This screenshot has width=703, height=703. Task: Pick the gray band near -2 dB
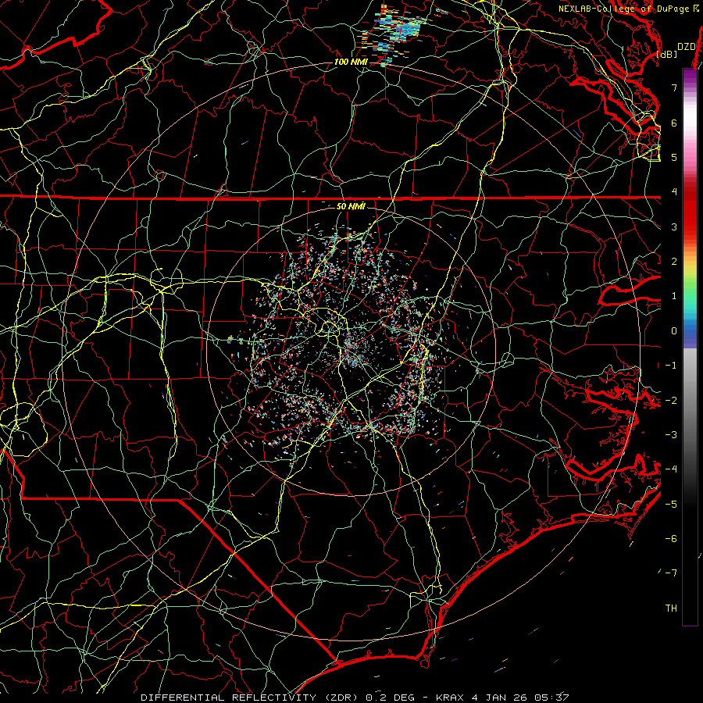[x=690, y=400]
